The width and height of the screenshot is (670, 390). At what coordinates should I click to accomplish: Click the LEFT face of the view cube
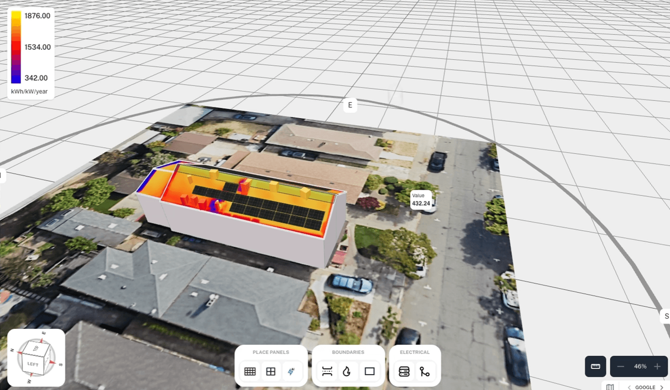tap(32, 364)
